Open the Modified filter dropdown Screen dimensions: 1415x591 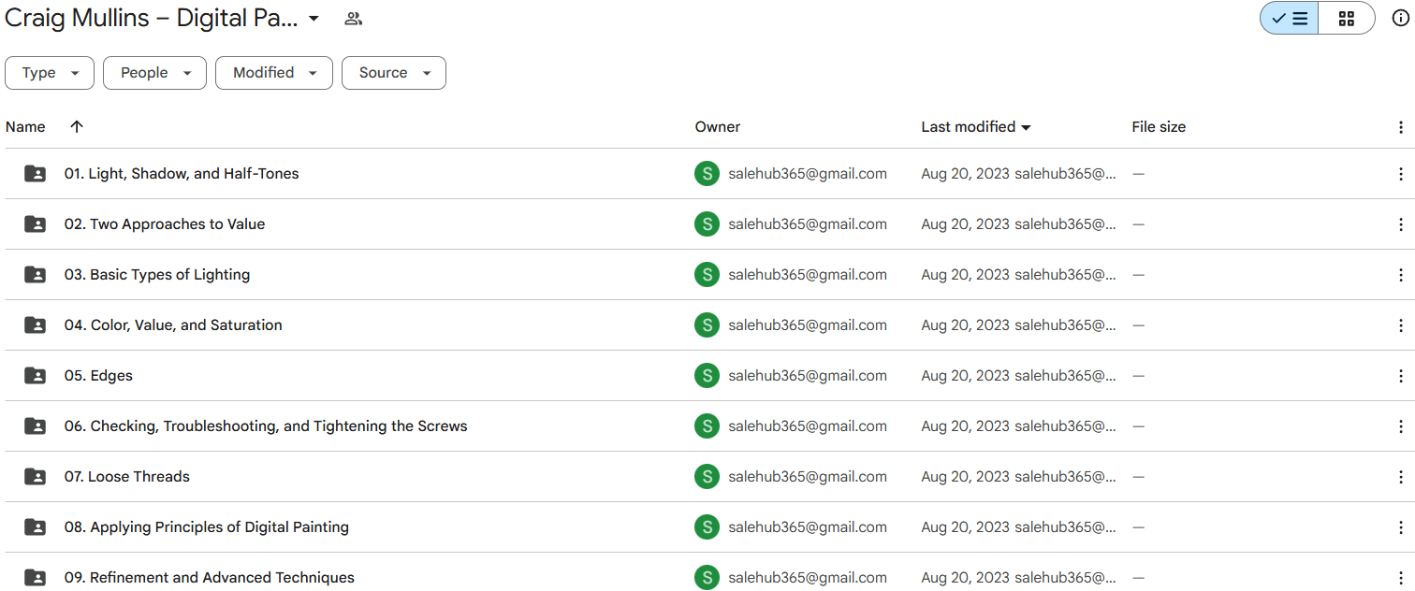(x=274, y=73)
